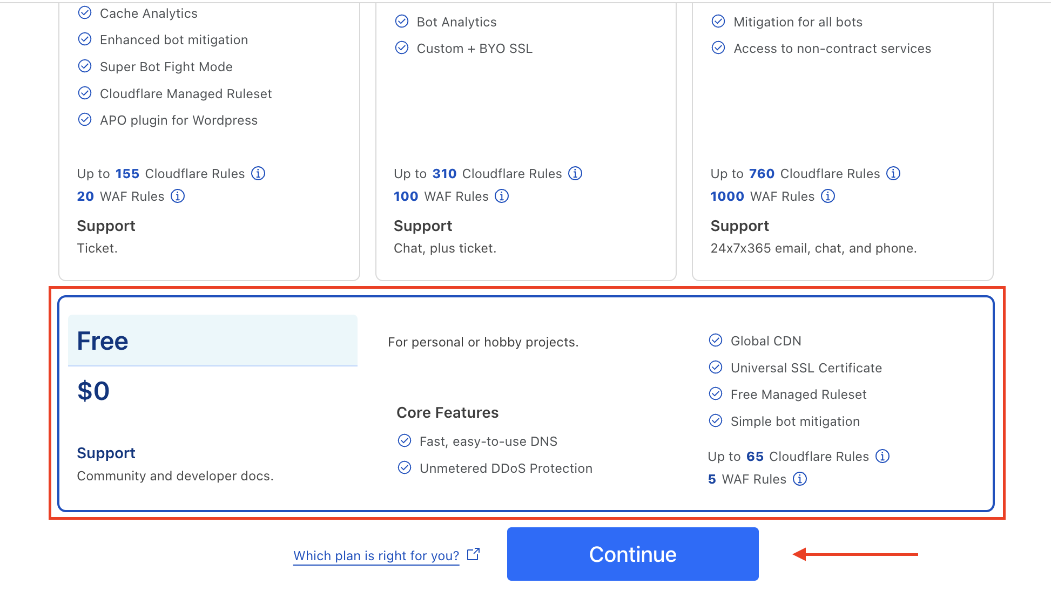The height and width of the screenshot is (598, 1051).
Task: Open info tooltip for 155 Cloudflare Rules
Action: pos(259,173)
